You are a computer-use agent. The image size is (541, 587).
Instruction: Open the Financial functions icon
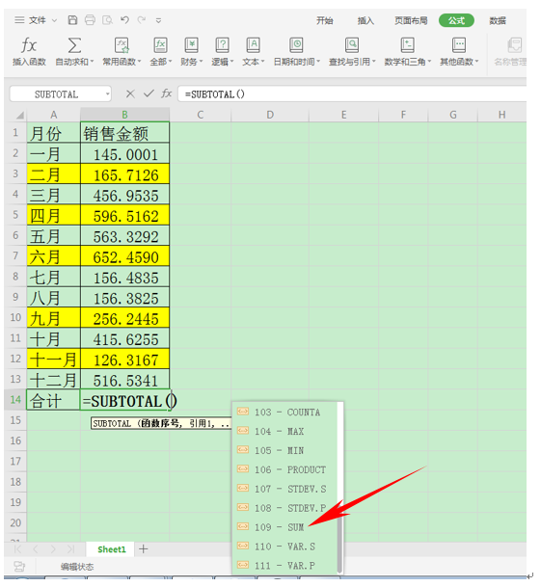(x=192, y=45)
